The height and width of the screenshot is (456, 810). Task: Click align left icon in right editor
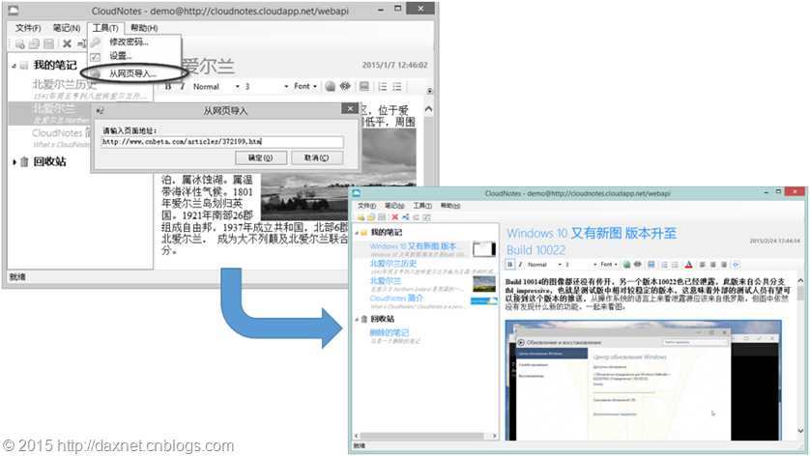point(702,265)
